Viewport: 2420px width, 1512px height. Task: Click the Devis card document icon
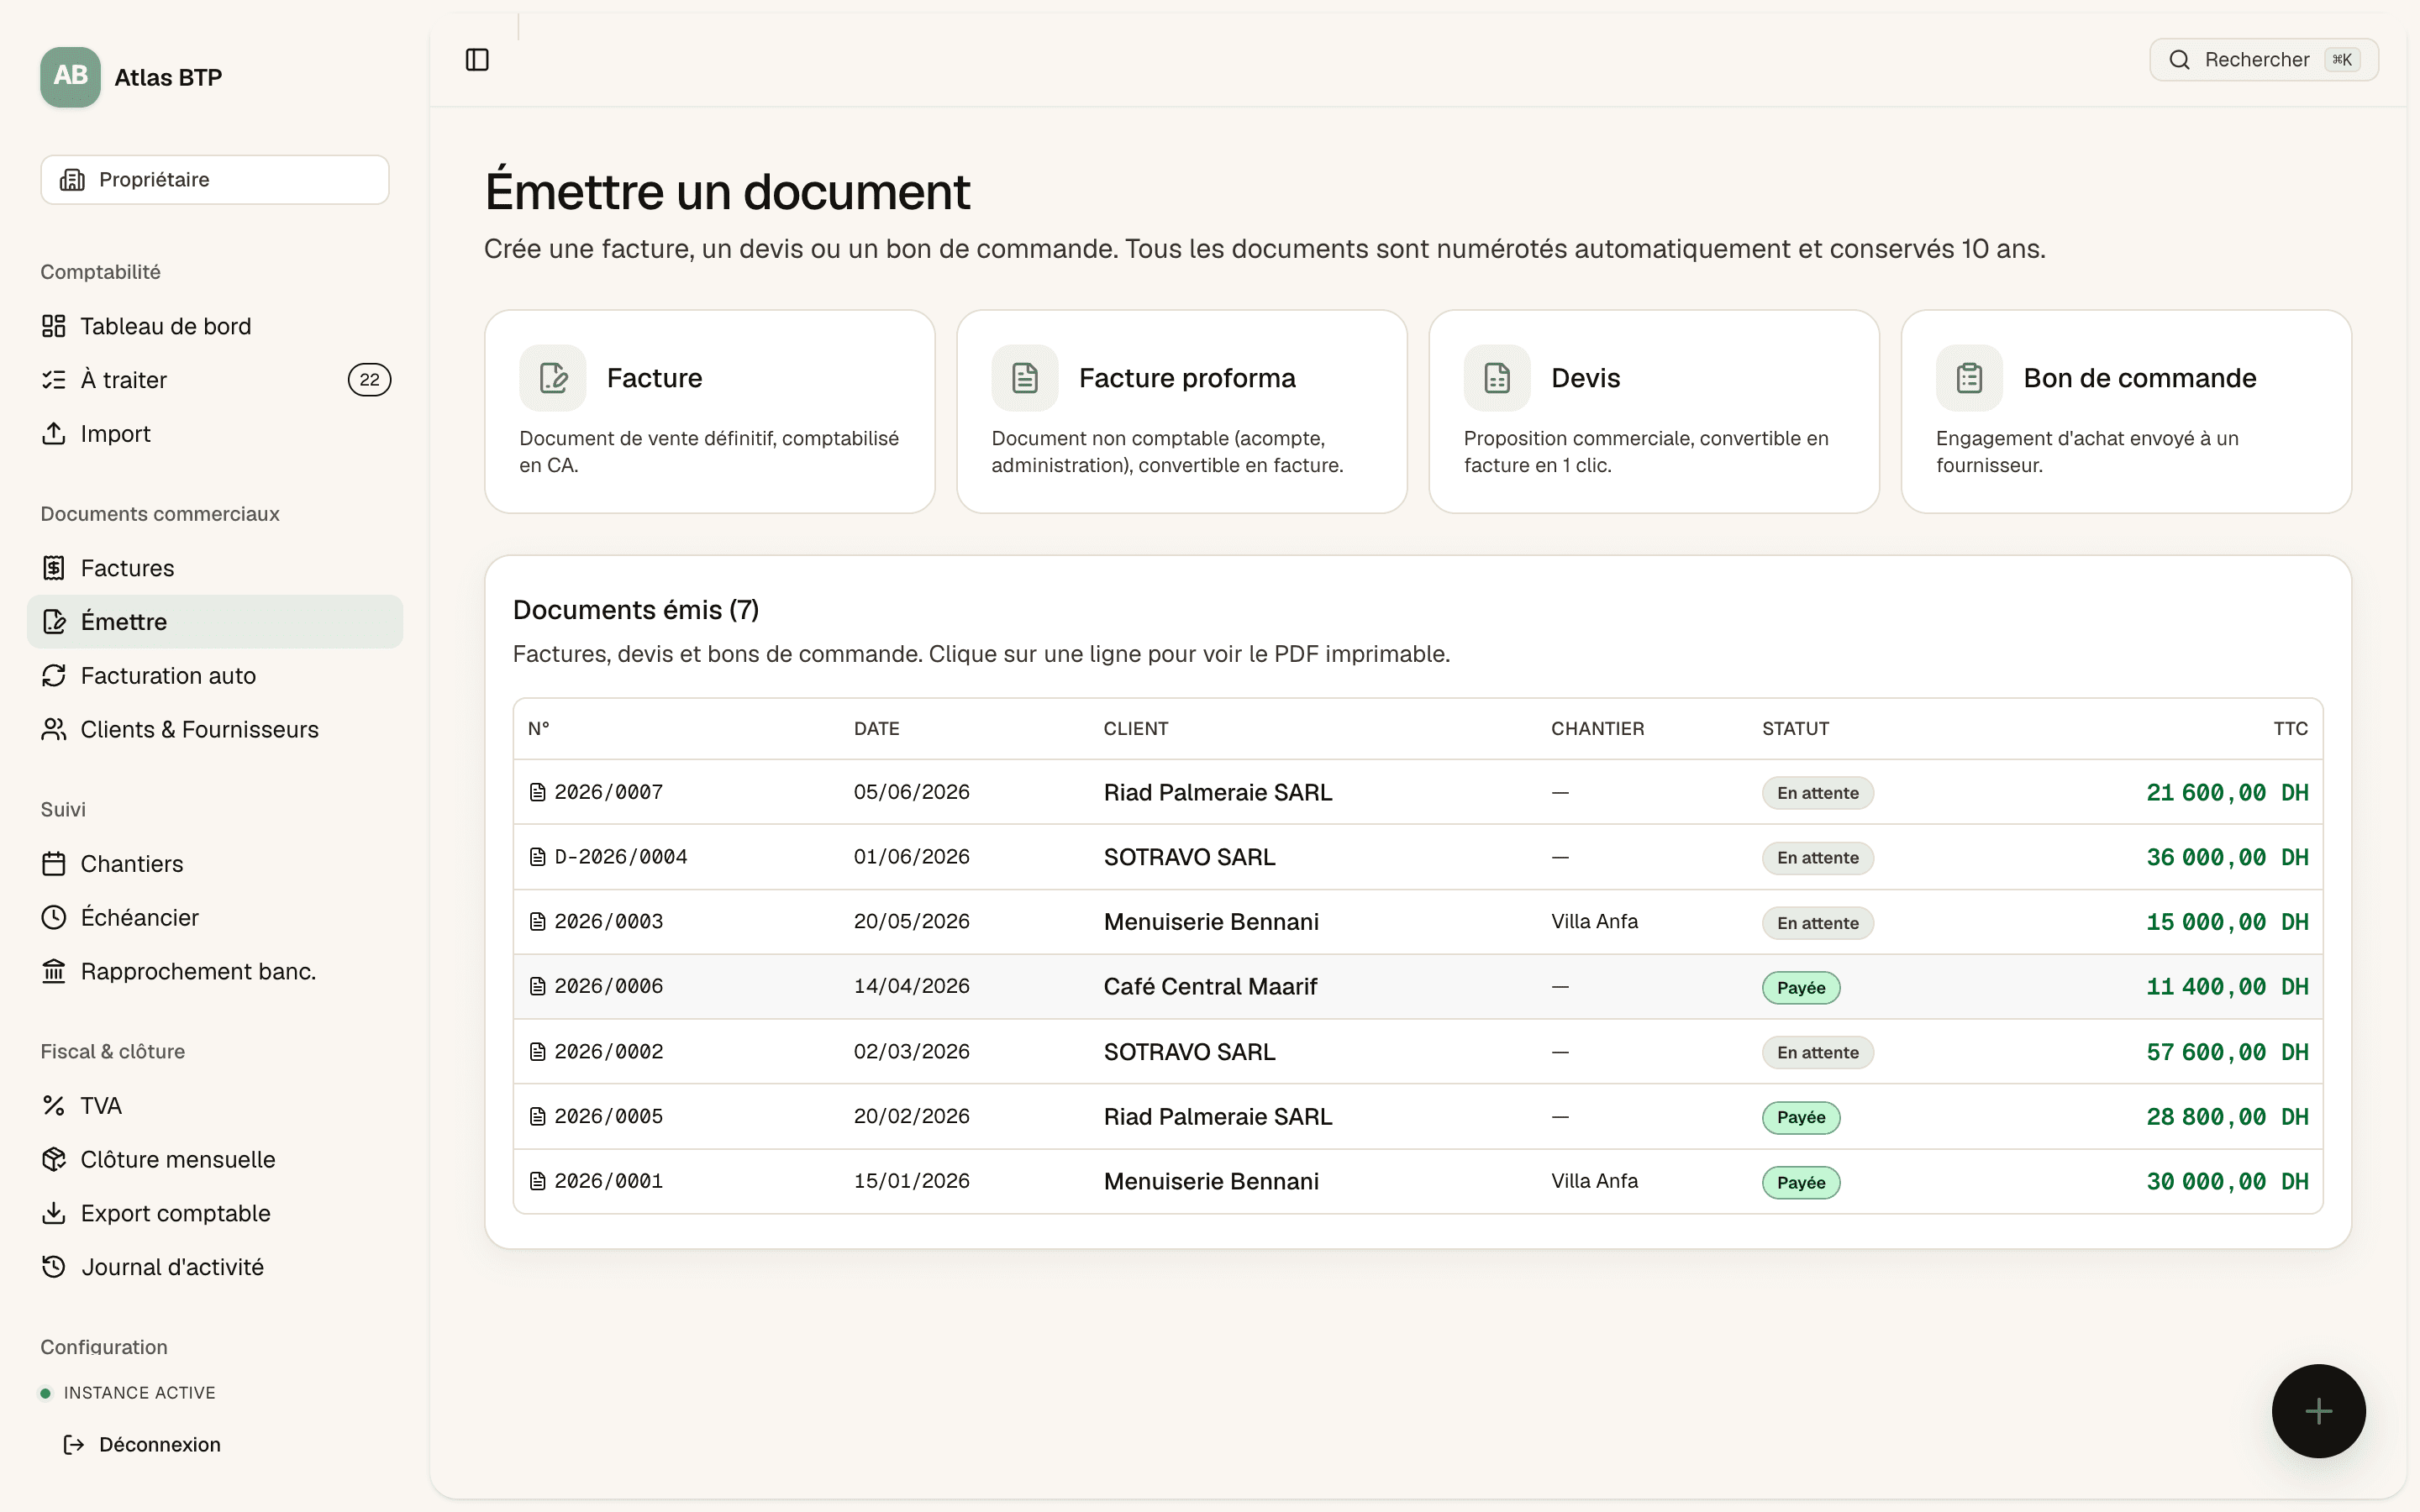(x=1497, y=378)
